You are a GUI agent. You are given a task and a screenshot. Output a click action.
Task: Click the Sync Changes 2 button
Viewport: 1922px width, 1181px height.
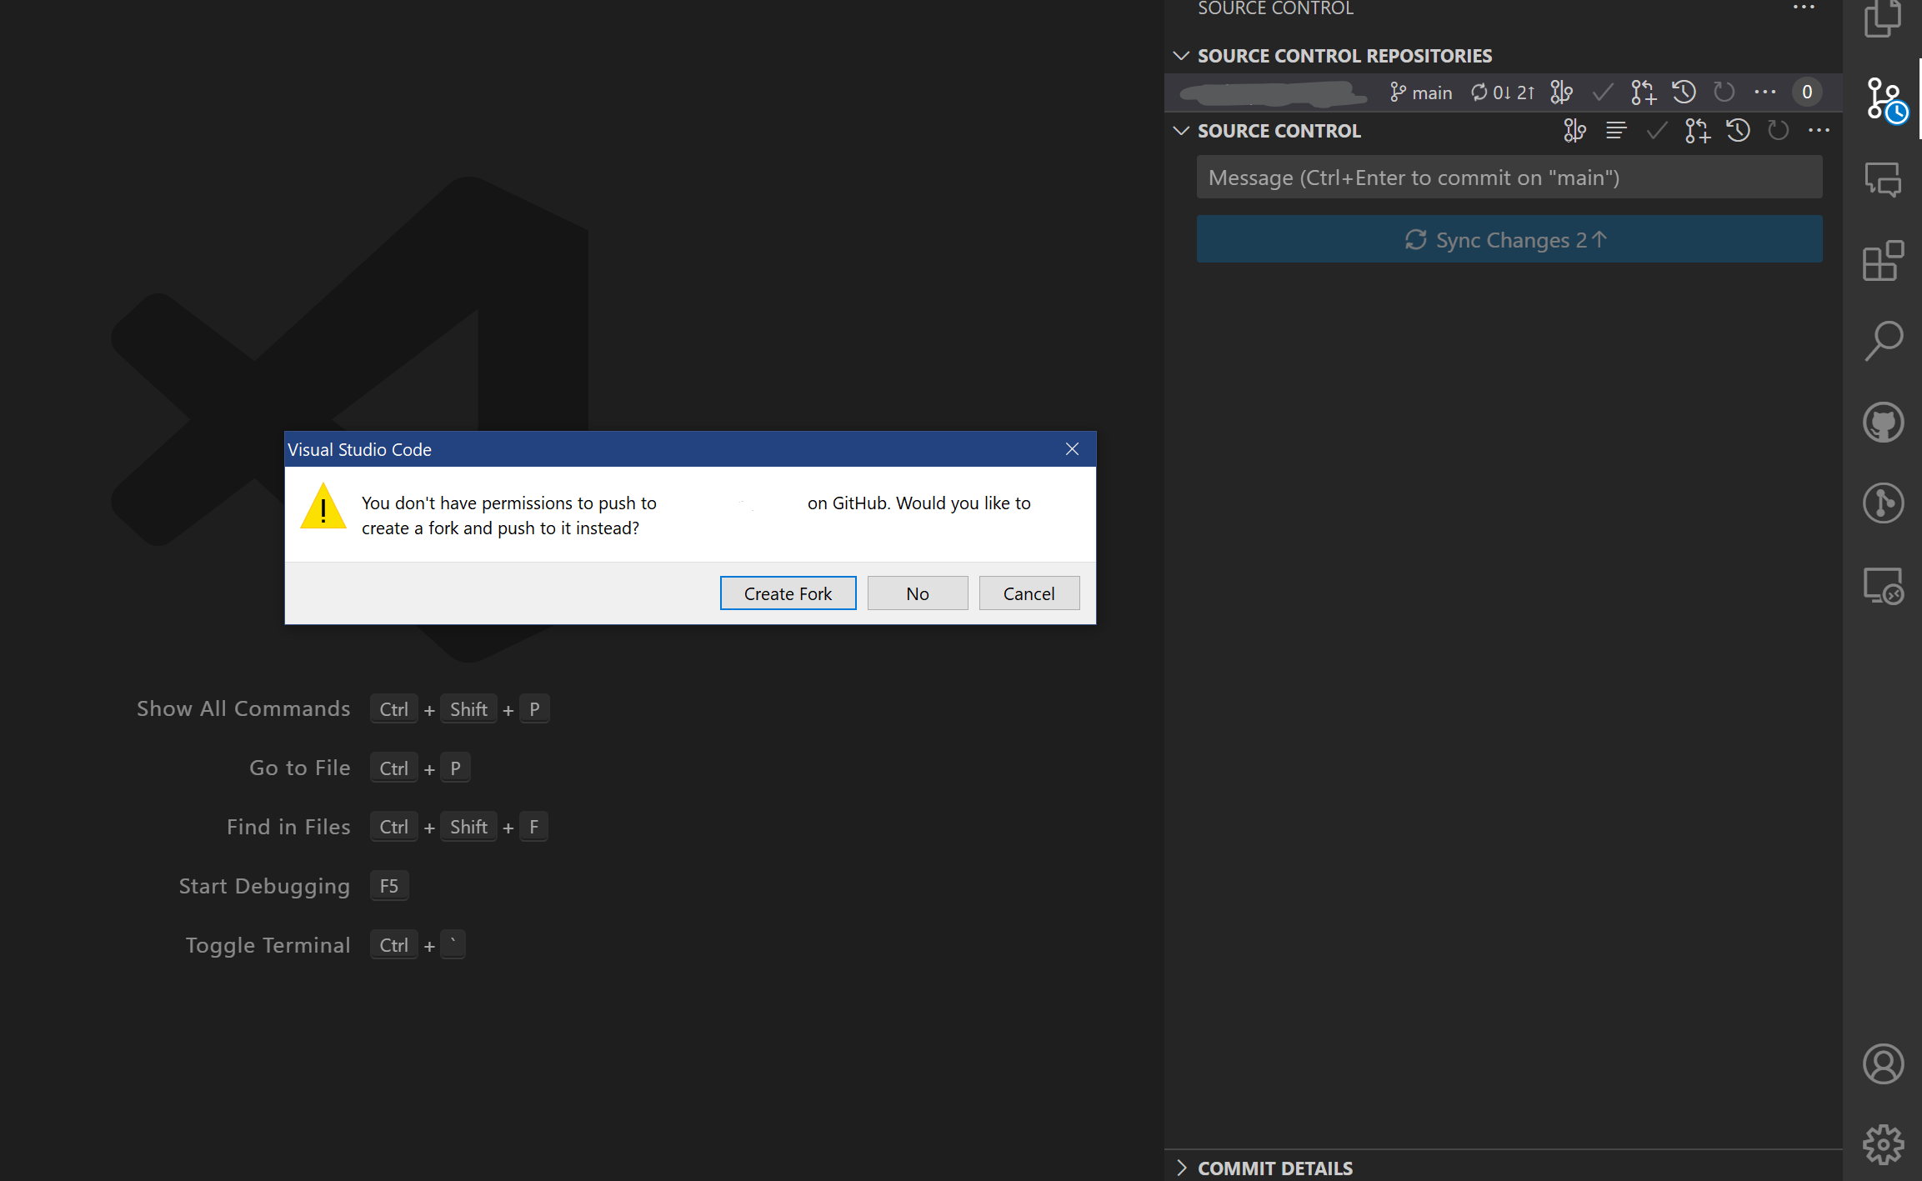(x=1509, y=240)
